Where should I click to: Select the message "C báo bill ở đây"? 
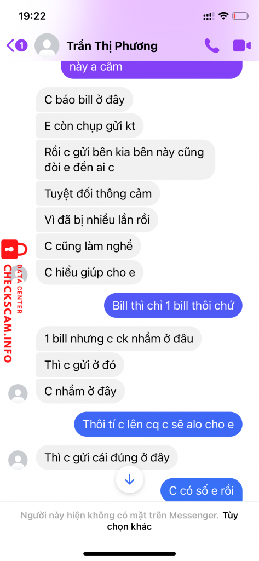84,100
